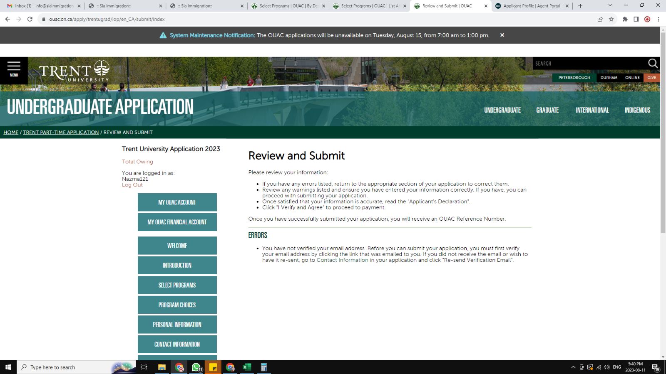Follow the Contact Information link in errors
Image resolution: width=666 pixels, height=374 pixels.
pyautogui.click(x=342, y=260)
